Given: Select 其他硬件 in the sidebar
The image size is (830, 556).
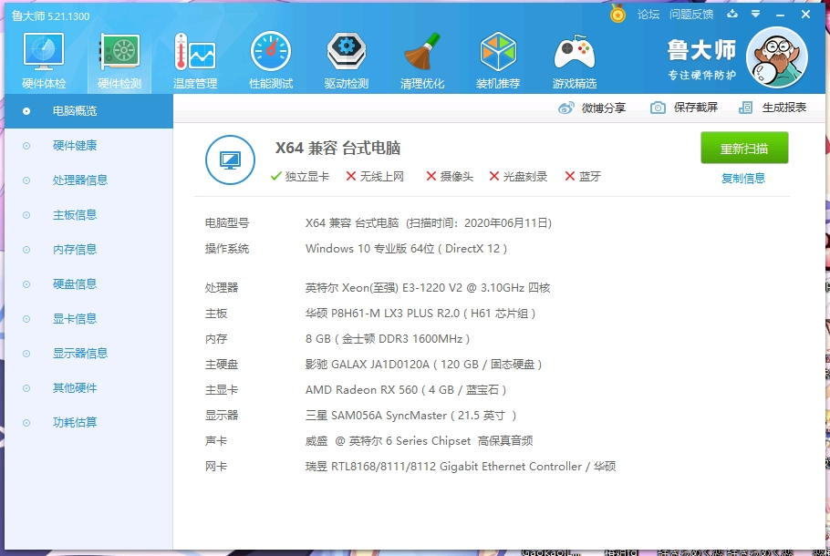Looking at the screenshot, I should click(89, 388).
